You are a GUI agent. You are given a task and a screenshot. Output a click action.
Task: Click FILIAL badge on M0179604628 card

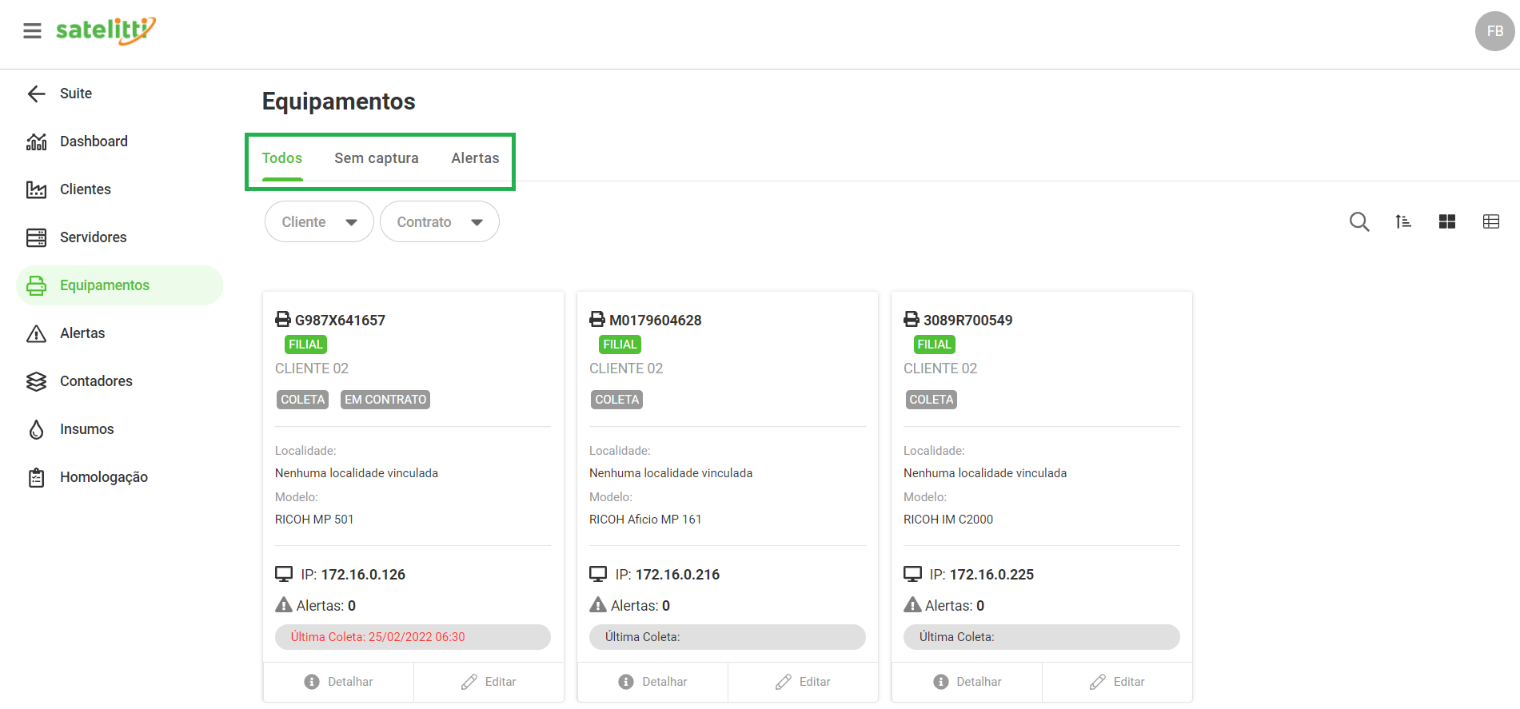[620, 345]
